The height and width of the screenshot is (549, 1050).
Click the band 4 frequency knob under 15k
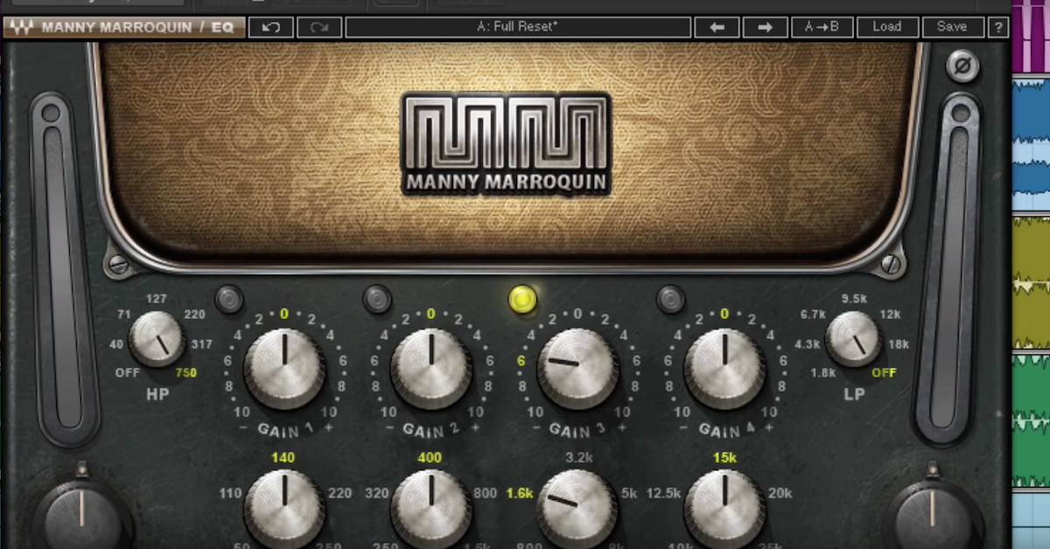(x=724, y=510)
